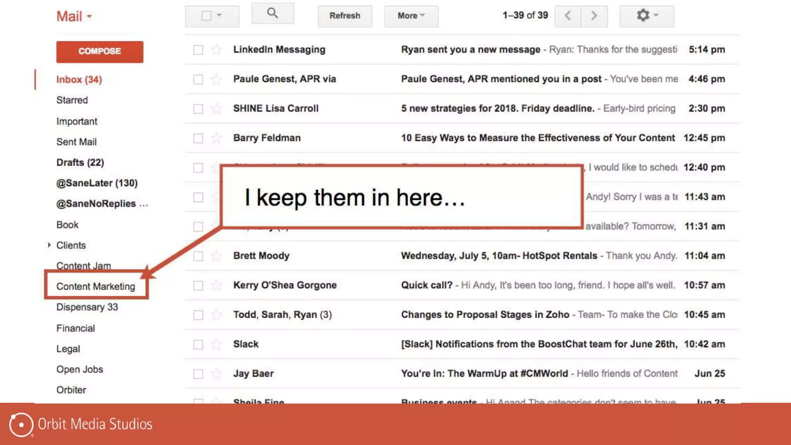Go to newer messages with left arrow
Viewport: 791px width, 445px height.
(567, 16)
